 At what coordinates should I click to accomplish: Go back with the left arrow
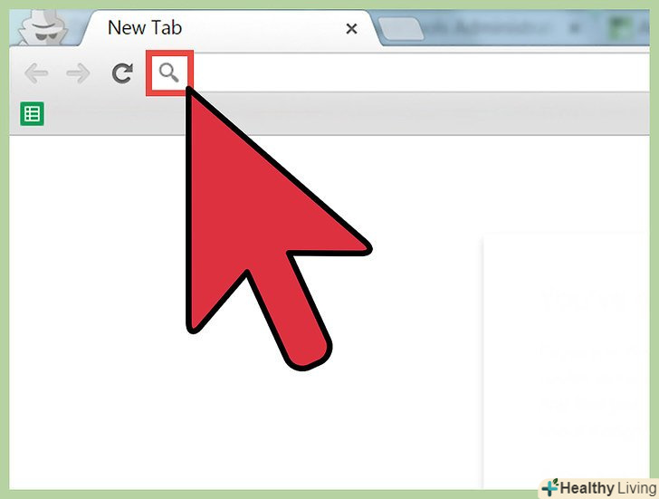(x=36, y=73)
